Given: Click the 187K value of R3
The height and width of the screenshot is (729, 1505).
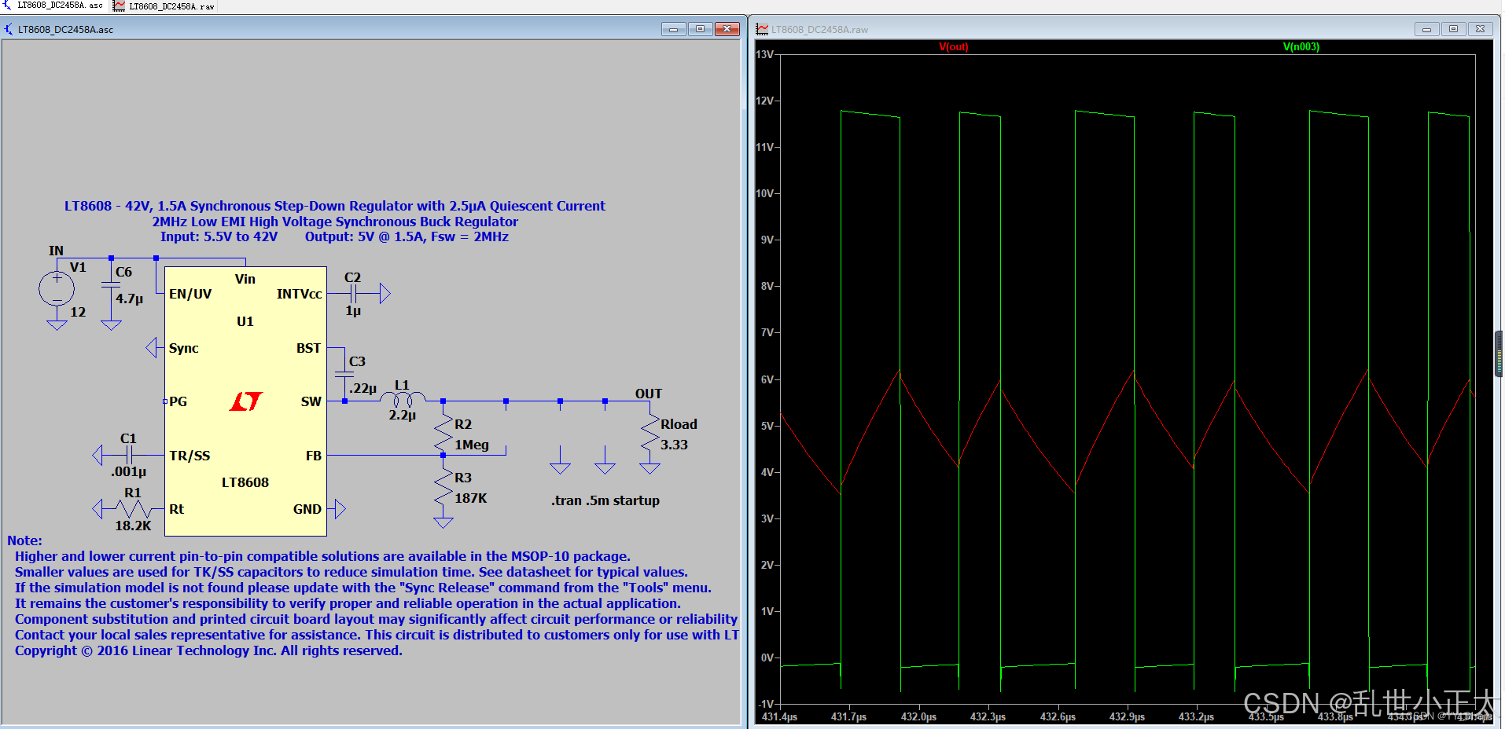Looking at the screenshot, I should click(x=471, y=498).
